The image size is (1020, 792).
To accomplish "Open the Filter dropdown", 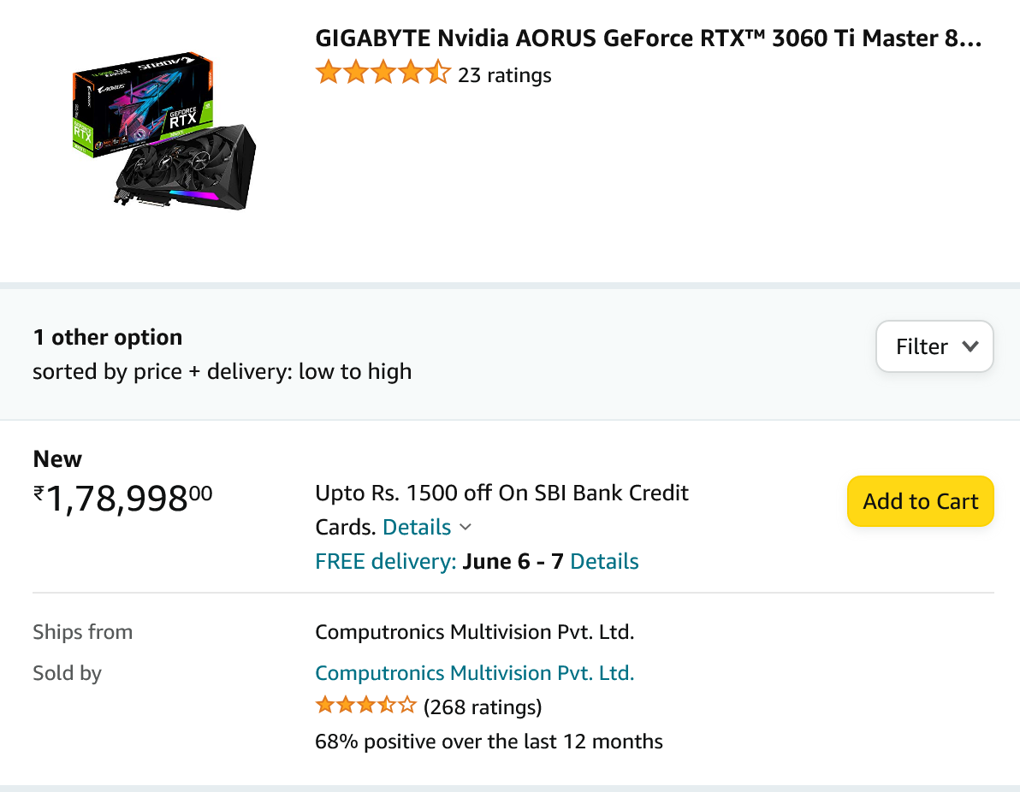I will (934, 346).
